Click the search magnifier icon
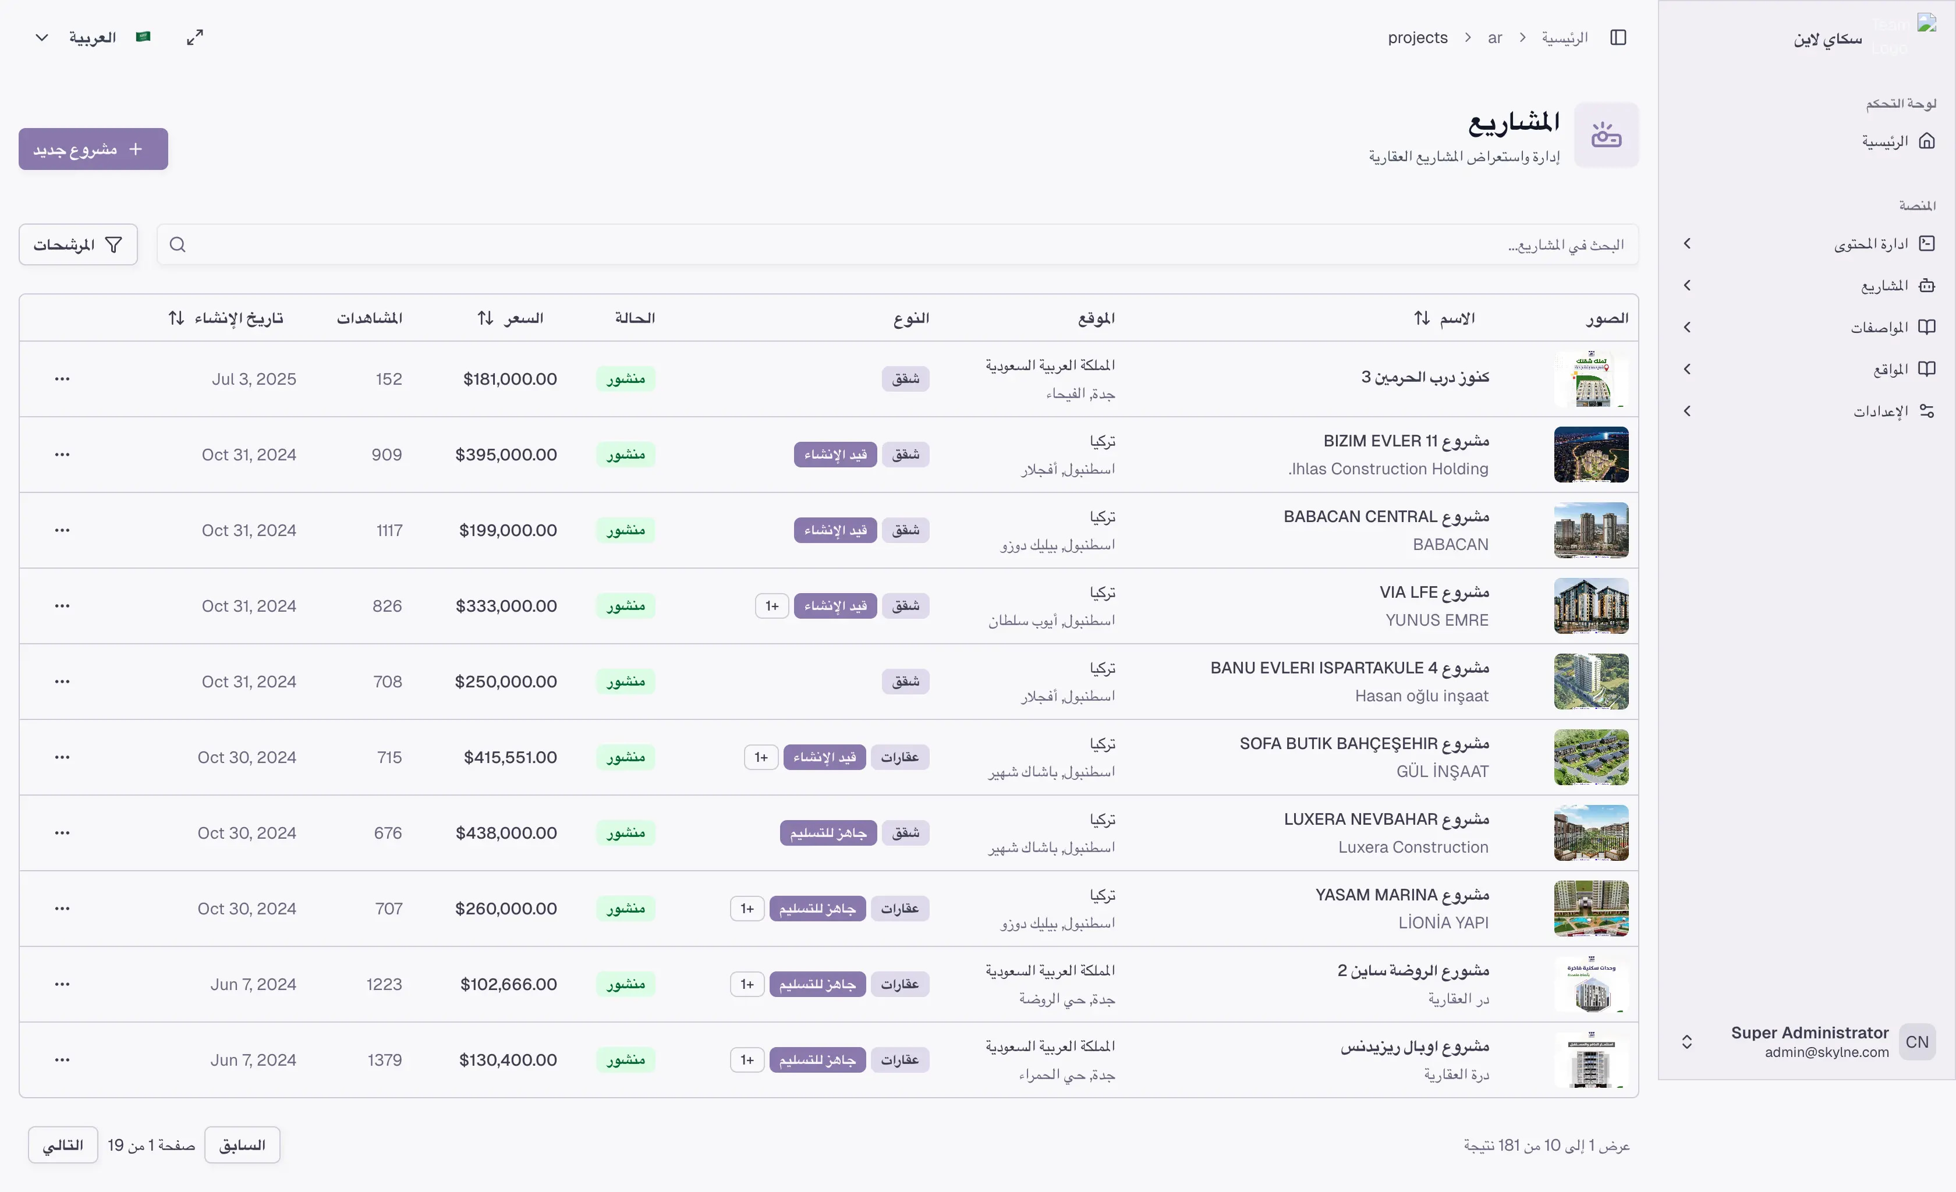 tap(178, 244)
